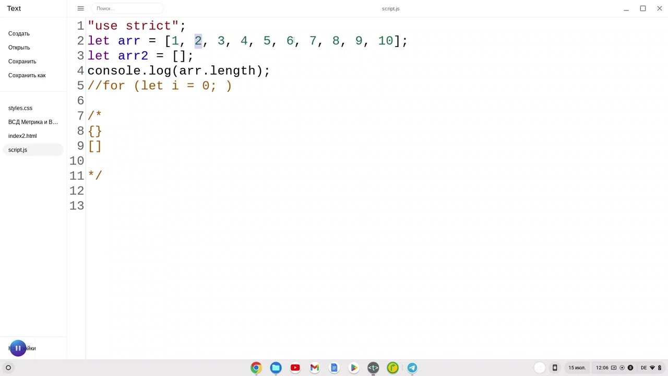Click the battery status icon

click(660, 368)
